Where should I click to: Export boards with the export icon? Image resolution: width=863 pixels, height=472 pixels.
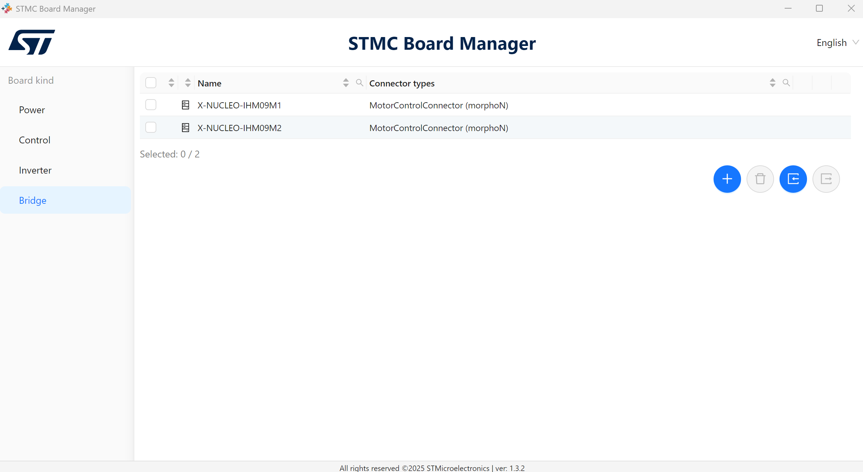(826, 179)
